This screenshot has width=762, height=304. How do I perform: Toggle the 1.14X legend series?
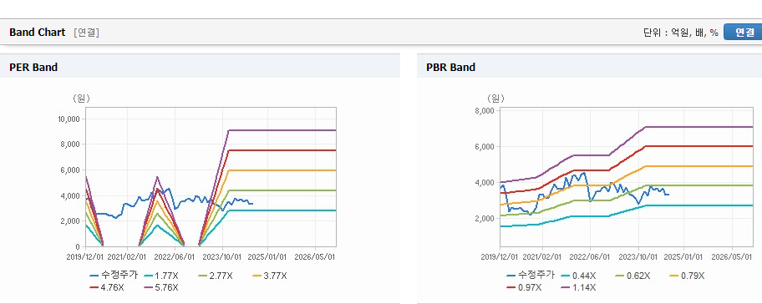[578, 287]
